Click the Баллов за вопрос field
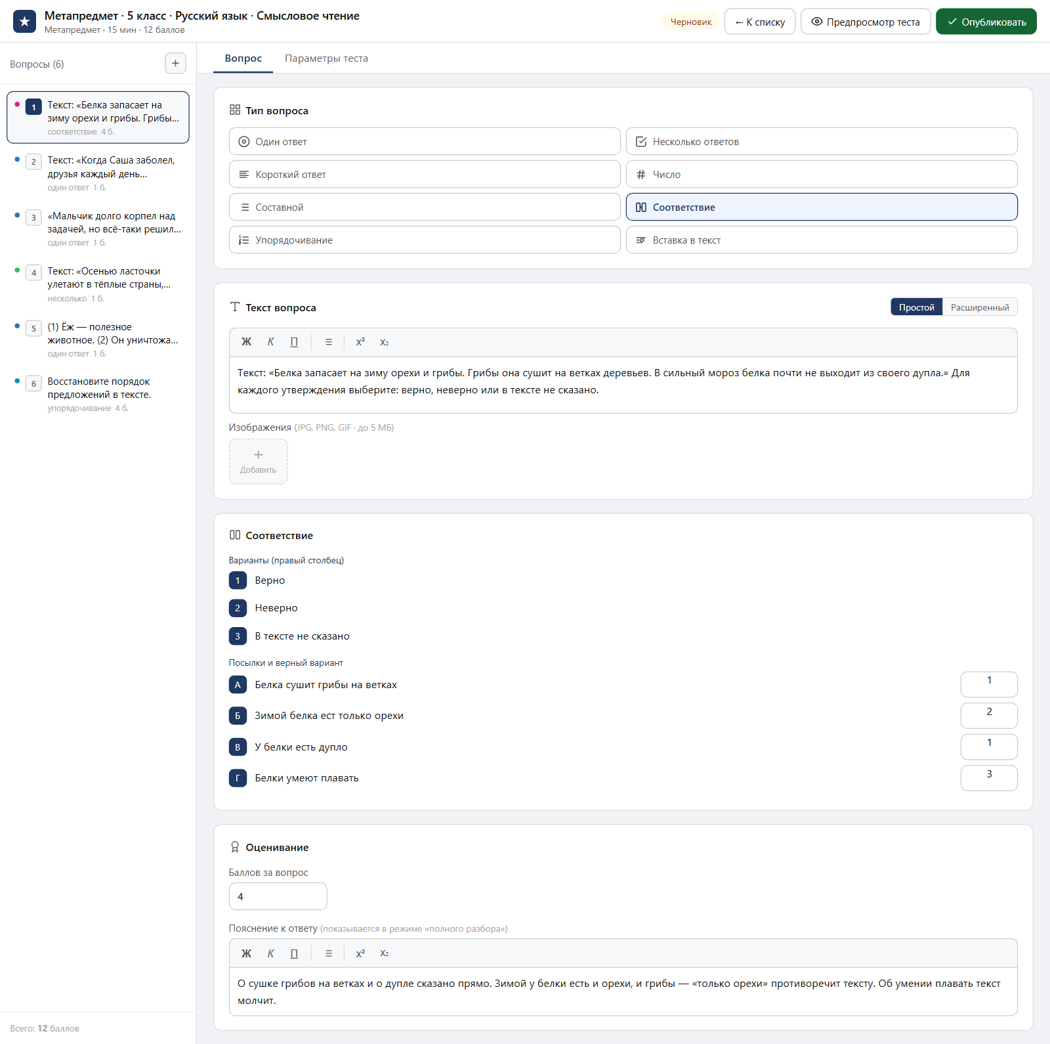This screenshot has width=1050, height=1044. point(278,897)
